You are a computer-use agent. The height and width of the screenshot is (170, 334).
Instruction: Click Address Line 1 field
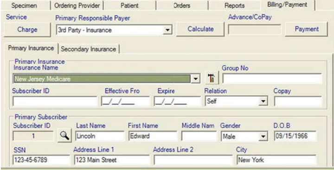[x=112, y=160]
